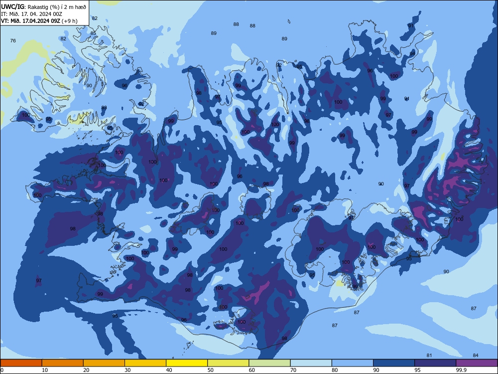Select the humidity value 85 in the Westfjords
The image size is (498, 374).
point(93,33)
